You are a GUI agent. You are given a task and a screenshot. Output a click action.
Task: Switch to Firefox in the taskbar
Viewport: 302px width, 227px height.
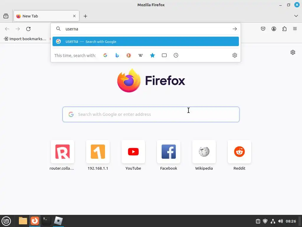tap(35, 221)
